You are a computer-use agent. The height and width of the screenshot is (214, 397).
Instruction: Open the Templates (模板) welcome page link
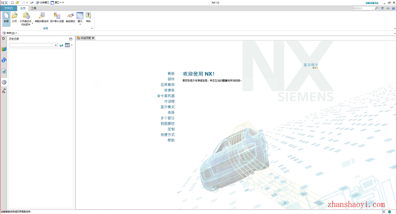[x=171, y=73]
